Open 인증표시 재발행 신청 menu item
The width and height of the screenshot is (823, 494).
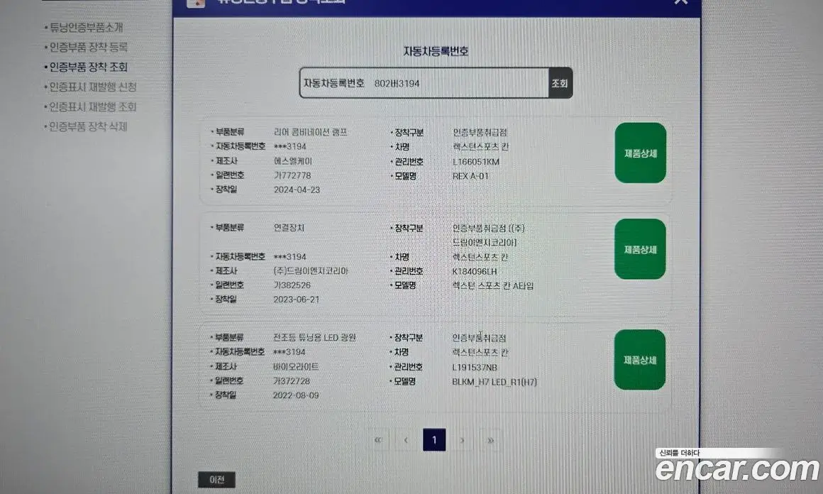(93, 87)
